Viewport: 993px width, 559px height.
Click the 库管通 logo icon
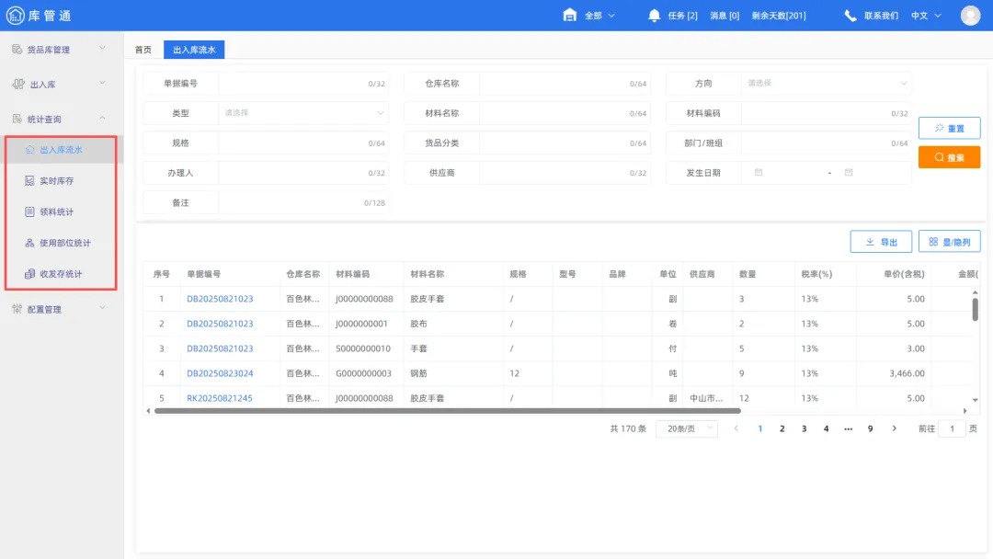click(x=16, y=16)
